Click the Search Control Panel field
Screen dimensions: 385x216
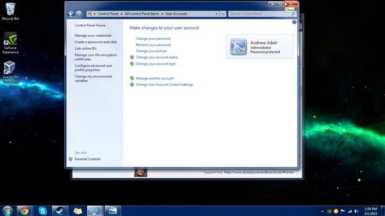(262, 14)
